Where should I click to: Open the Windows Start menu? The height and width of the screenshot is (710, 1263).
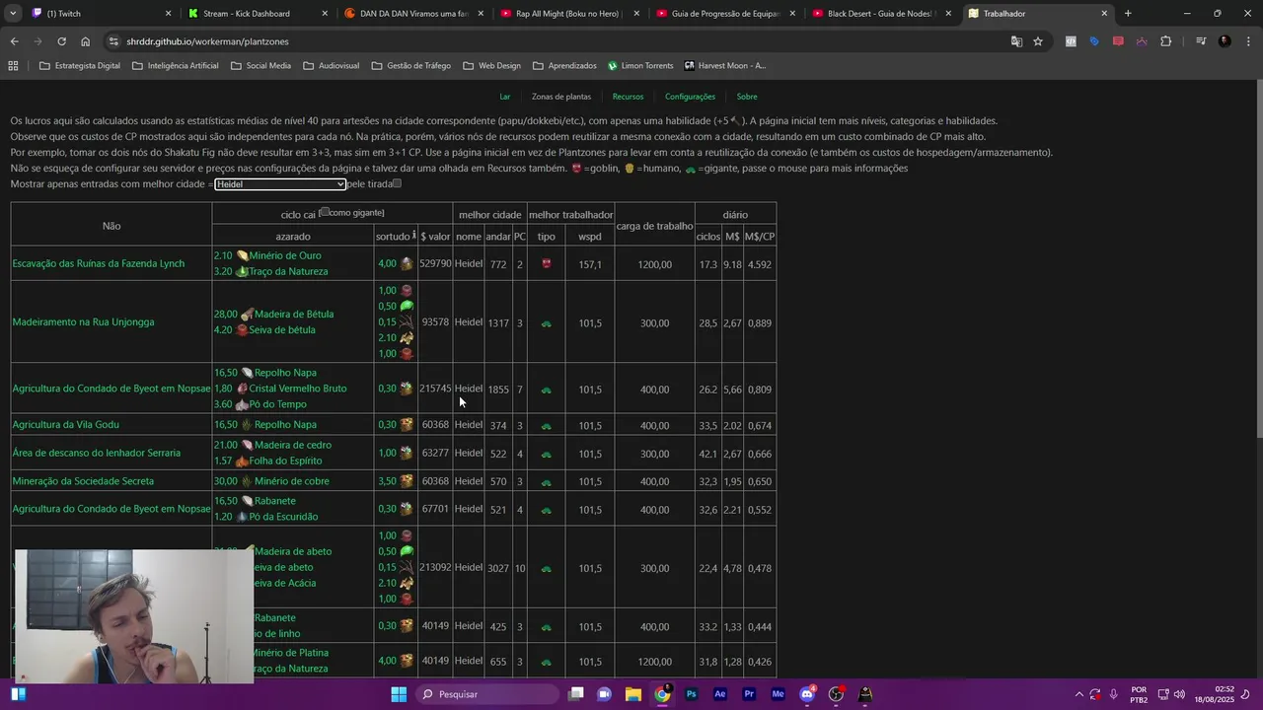coord(399,694)
